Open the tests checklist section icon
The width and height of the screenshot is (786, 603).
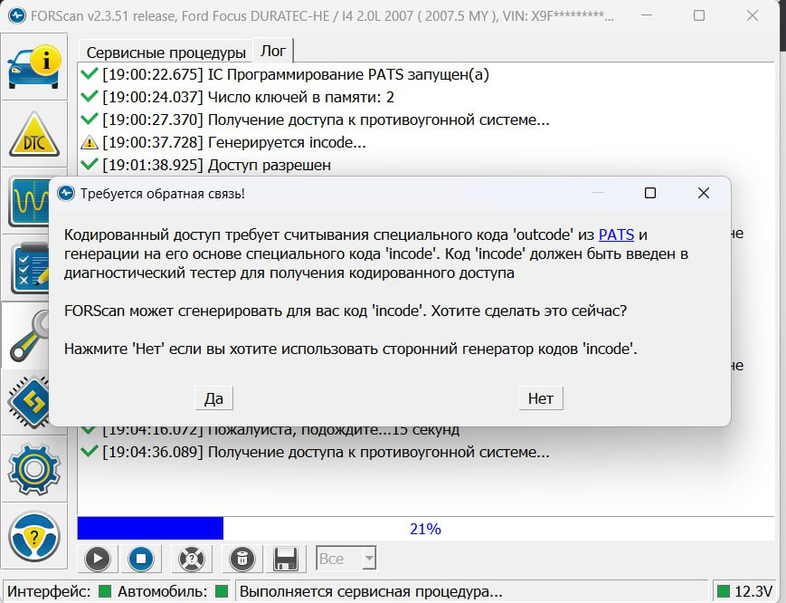pos(30,267)
